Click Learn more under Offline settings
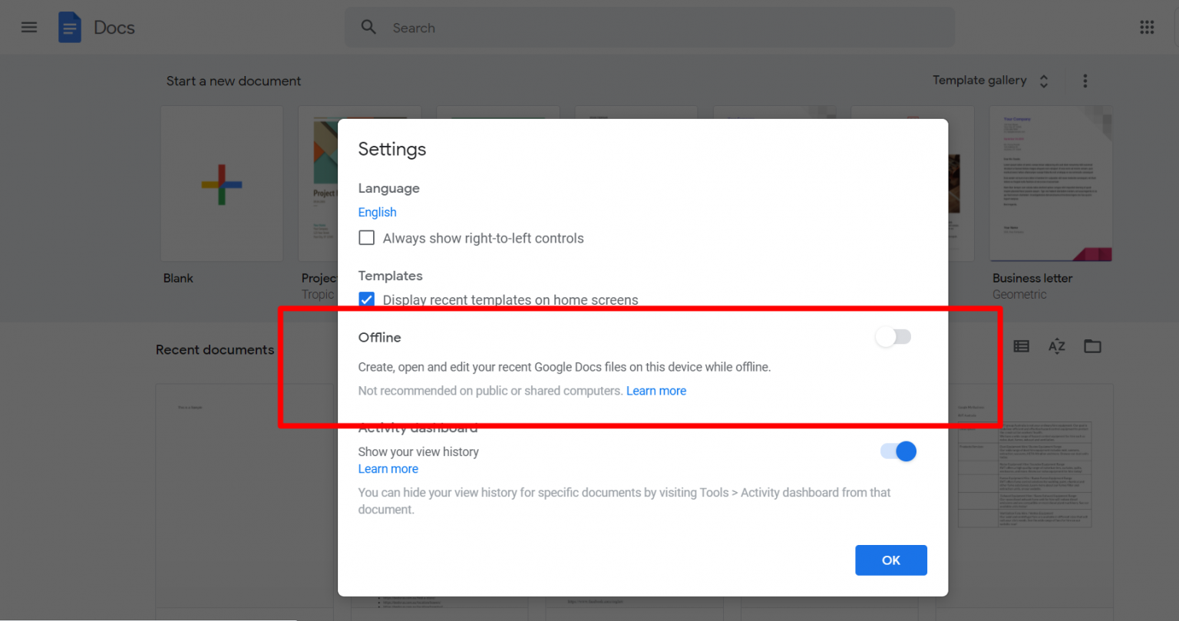 pyautogui.click(x=656, y=391)
